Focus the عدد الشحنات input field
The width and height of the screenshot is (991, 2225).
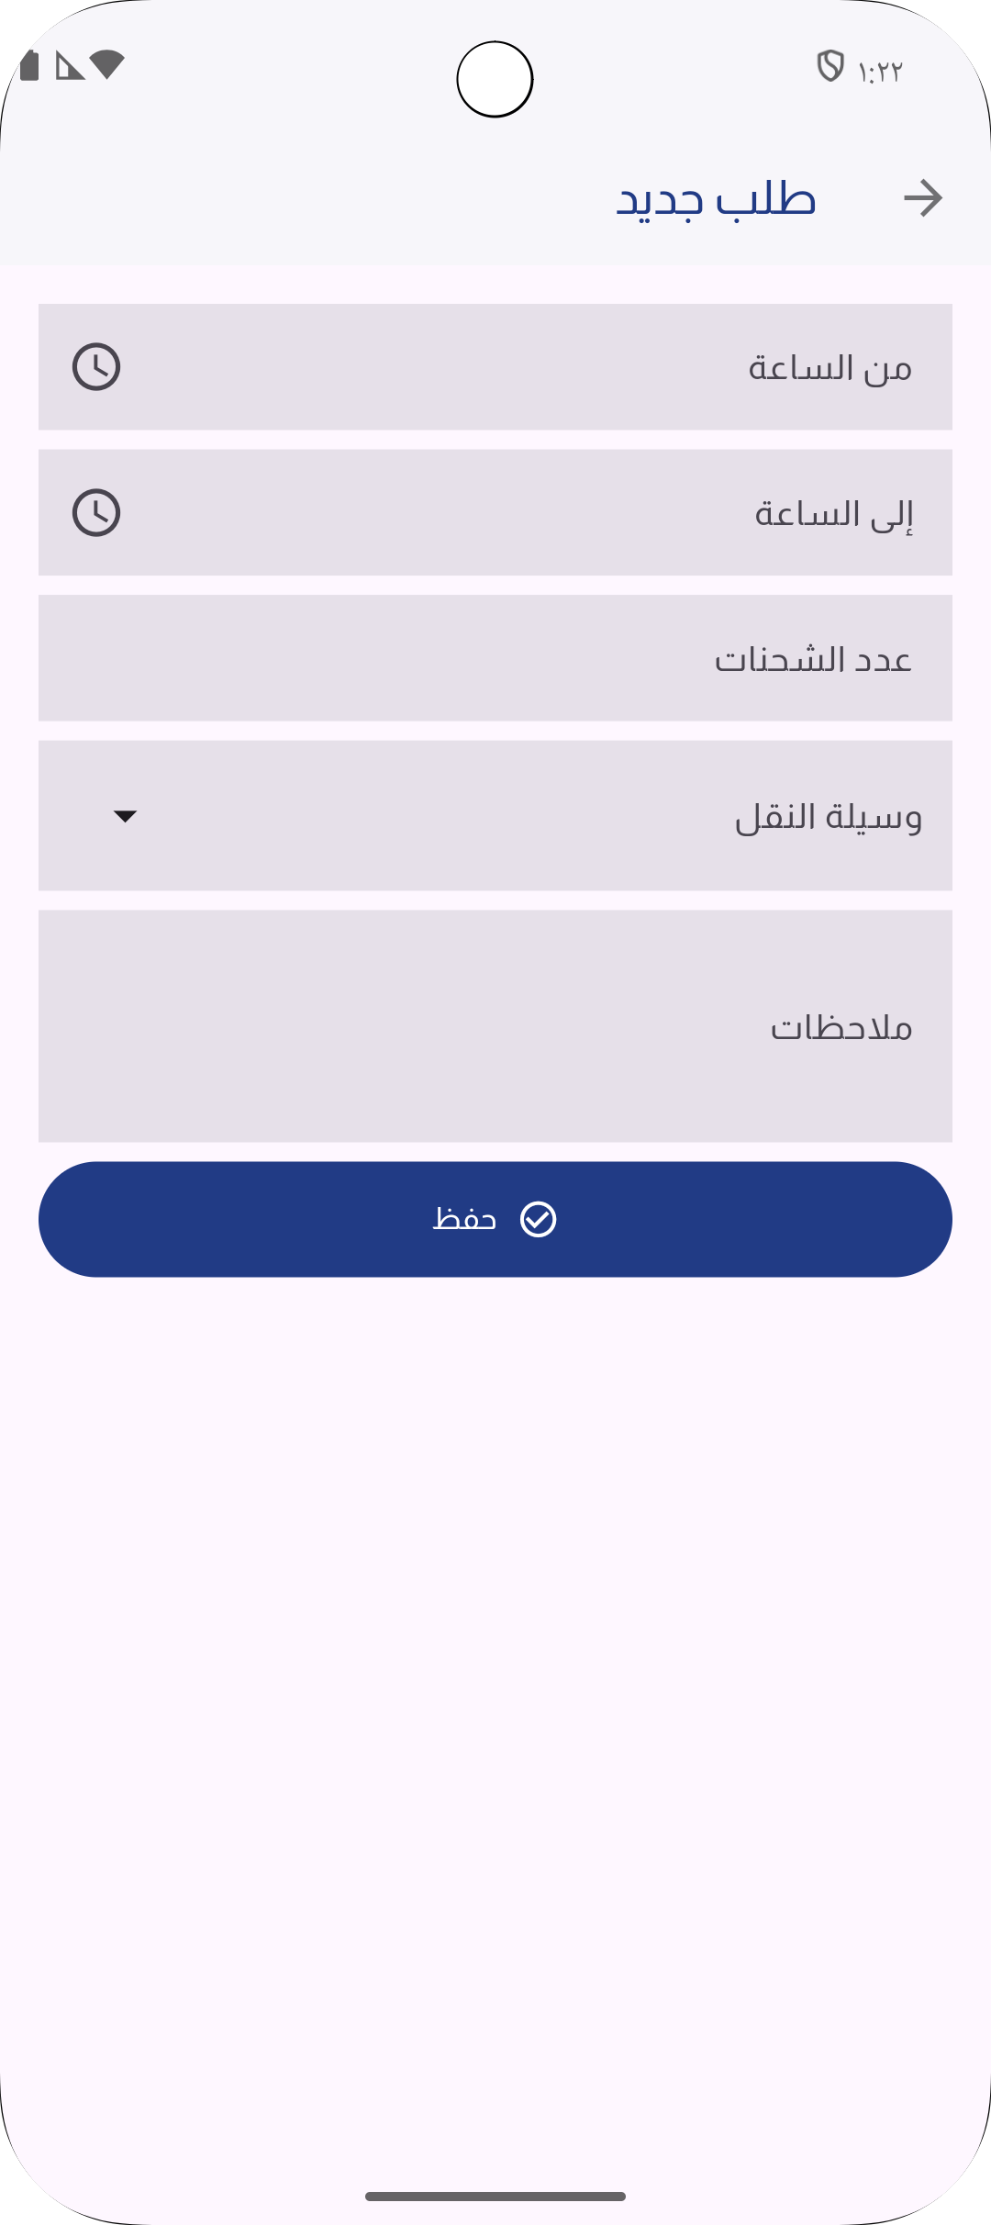click(495, 658)
